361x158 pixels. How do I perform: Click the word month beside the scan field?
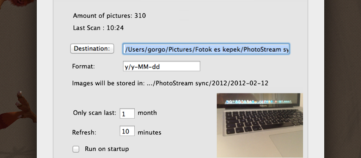click(x=147, y=113)
